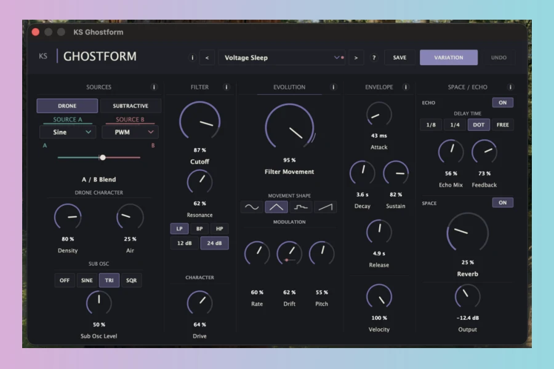Click the Velocity knob

pos(379,296)
